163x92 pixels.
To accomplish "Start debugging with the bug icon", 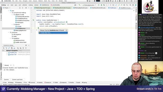I will click(x=101, y=5).
